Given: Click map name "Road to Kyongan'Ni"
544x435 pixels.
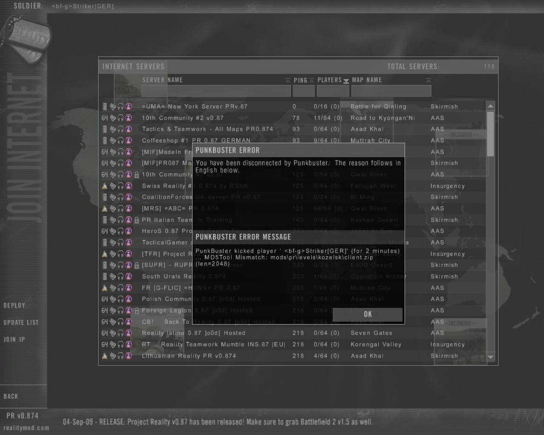Looking at the screenshot, I should 382,118.
